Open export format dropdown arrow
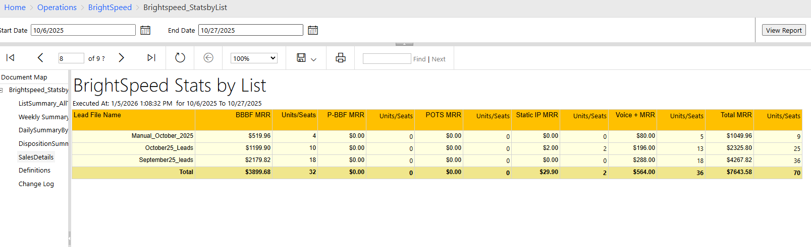Screen dimensions: 811x247 313,59
